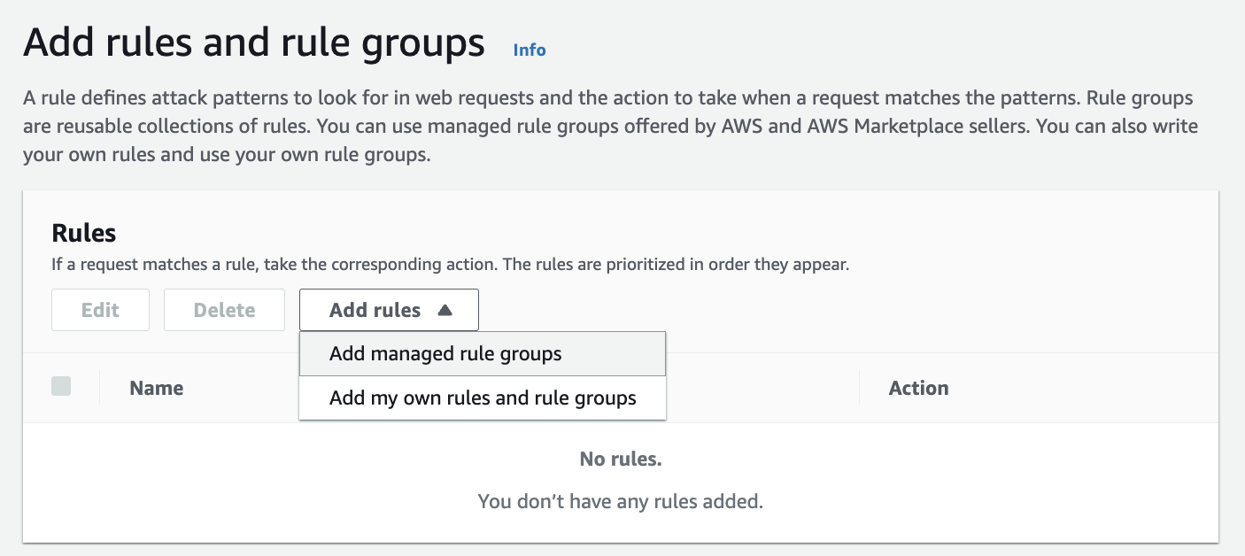Toggle the select-all checkbox in table header
The width and height of the screenshot is (1245, 556).
61,386
